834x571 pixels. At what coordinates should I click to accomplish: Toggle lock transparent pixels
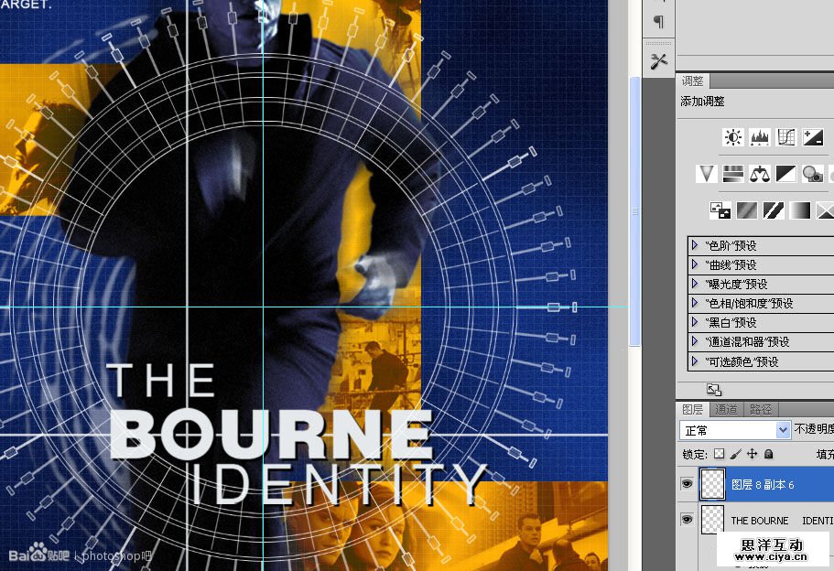click(x=719, y=454)
